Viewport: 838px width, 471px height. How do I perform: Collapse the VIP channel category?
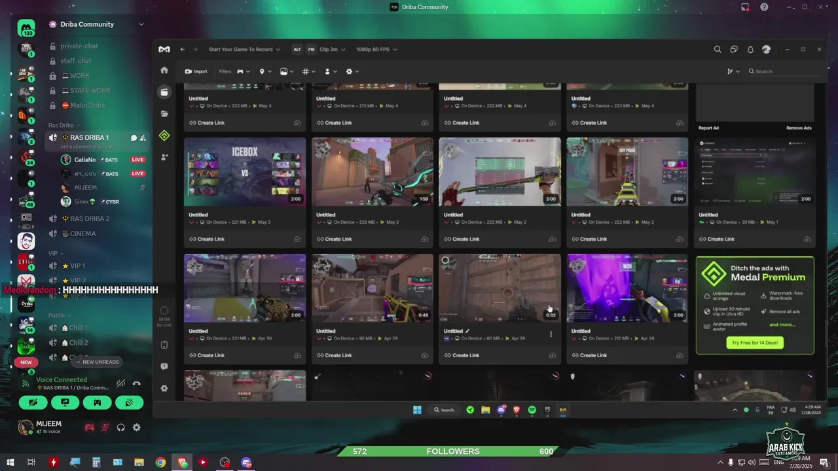[55, 253]
